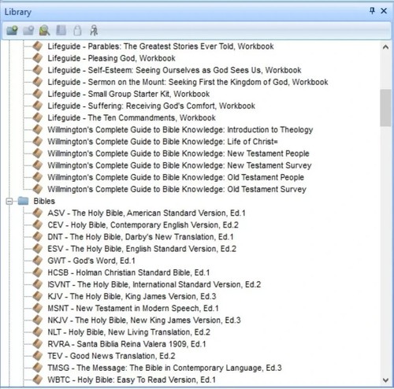The height and width of the screenshot is (389, 394).
Task: Click book icon beside GWT God's Word
Action: [38, 261]
